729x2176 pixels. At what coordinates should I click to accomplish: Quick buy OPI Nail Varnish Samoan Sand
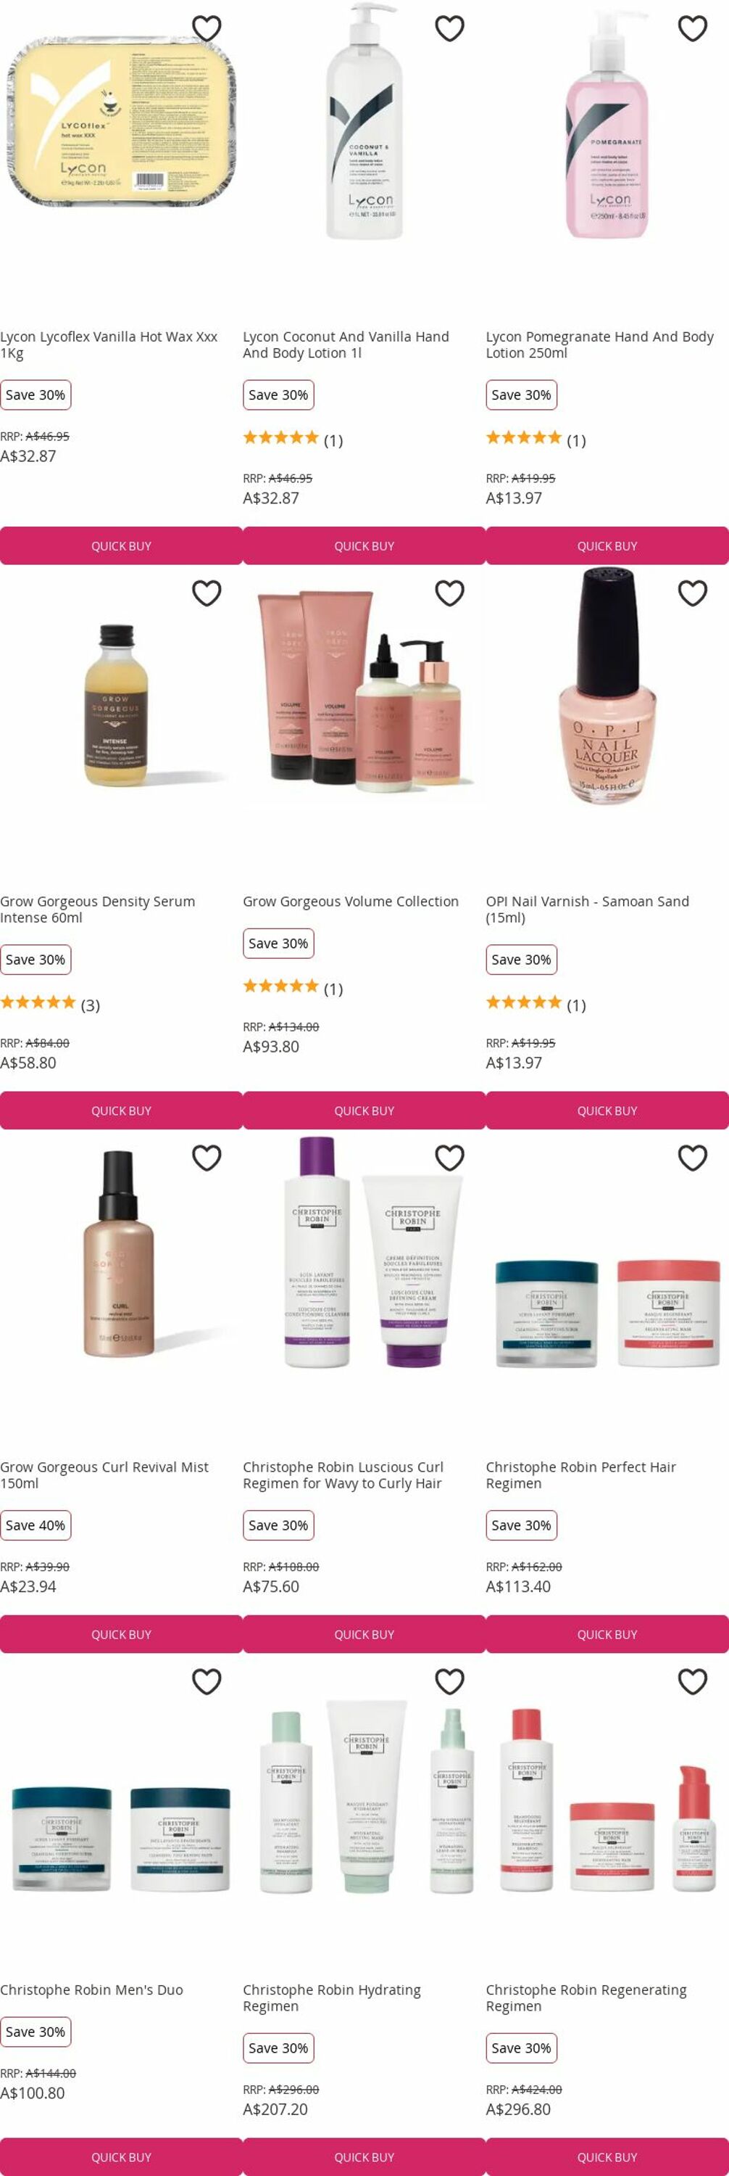point(607,1110)
